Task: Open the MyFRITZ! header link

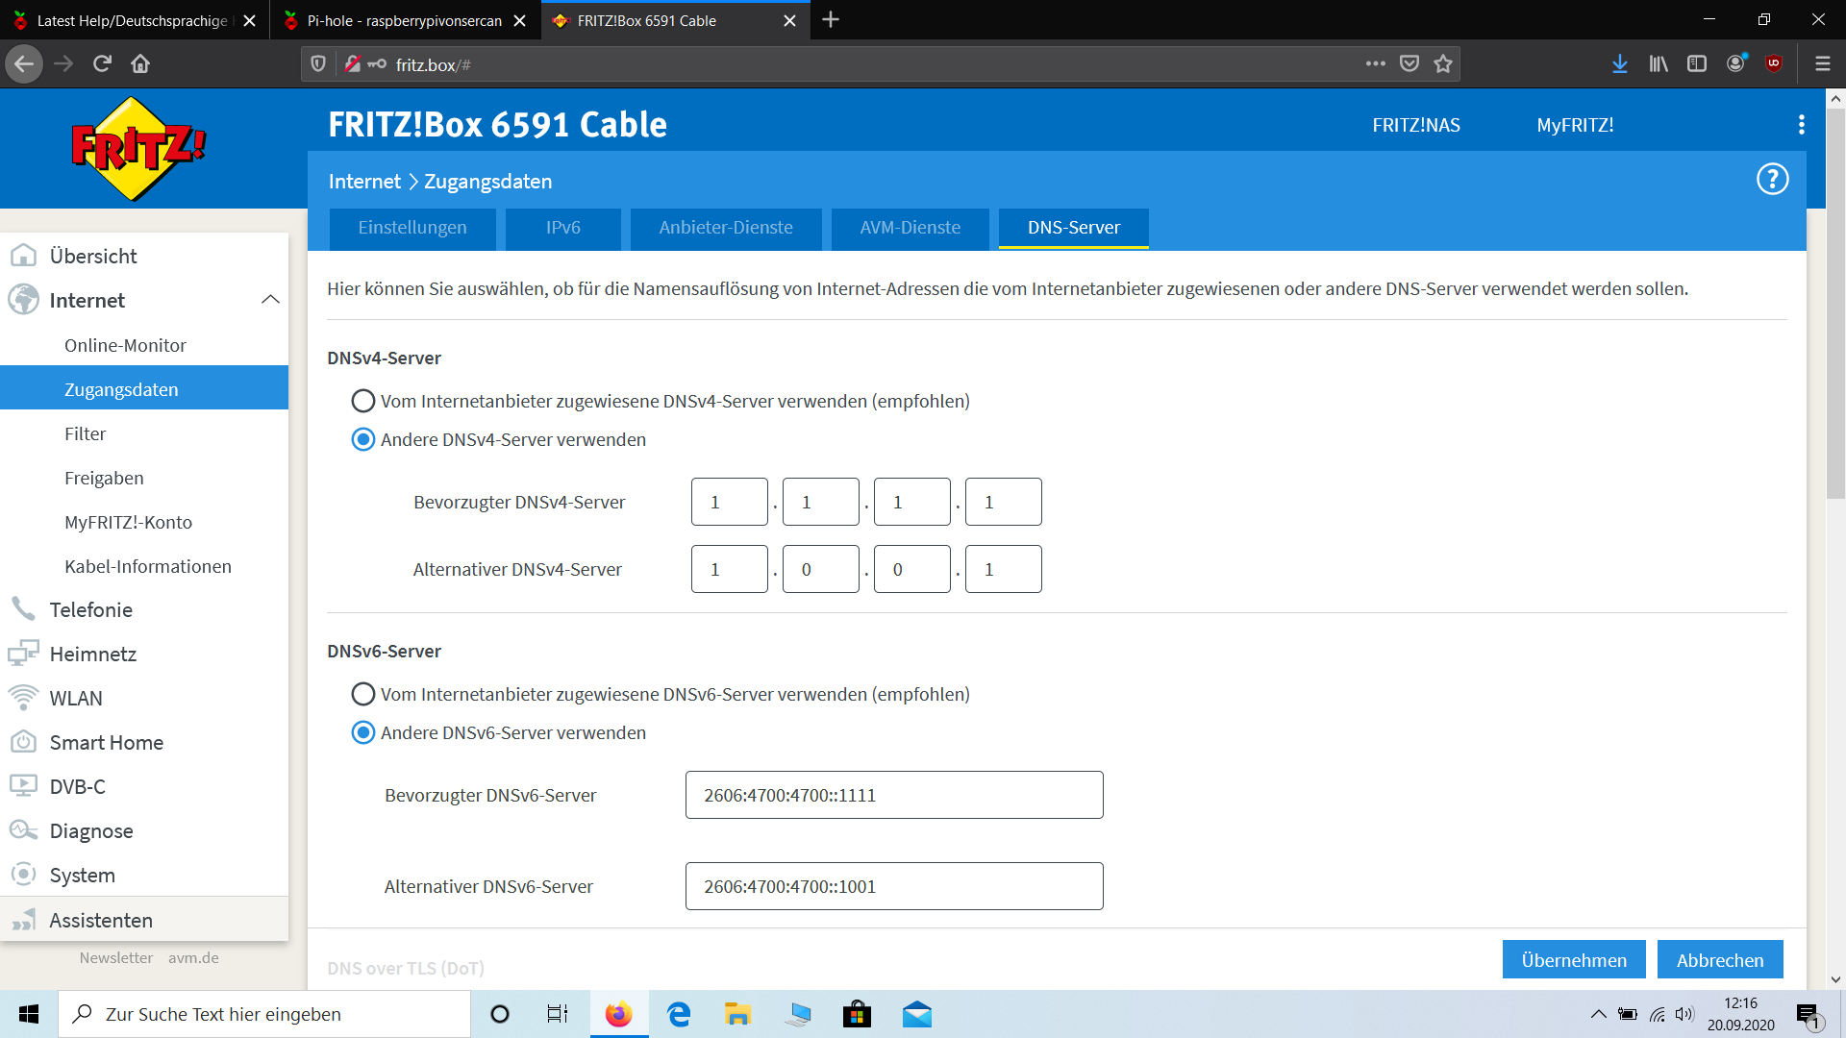Action: coord(1575,125)
